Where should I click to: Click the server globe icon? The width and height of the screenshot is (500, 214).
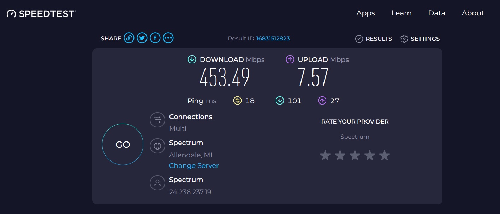click(157, 146)
